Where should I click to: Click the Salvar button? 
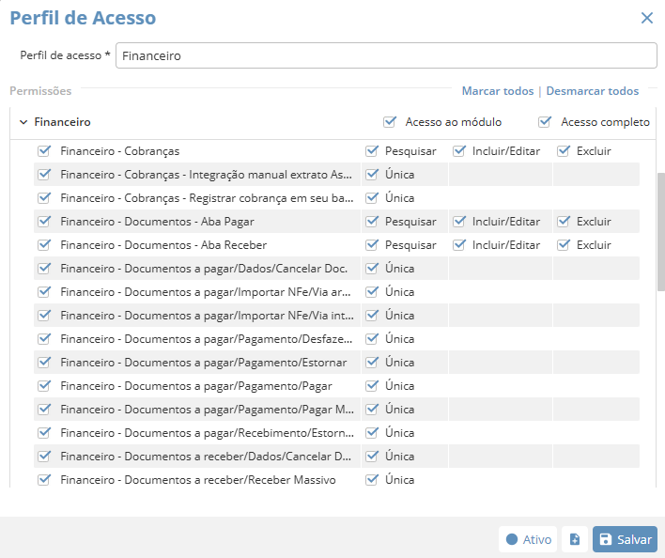[x=625, y=539]
